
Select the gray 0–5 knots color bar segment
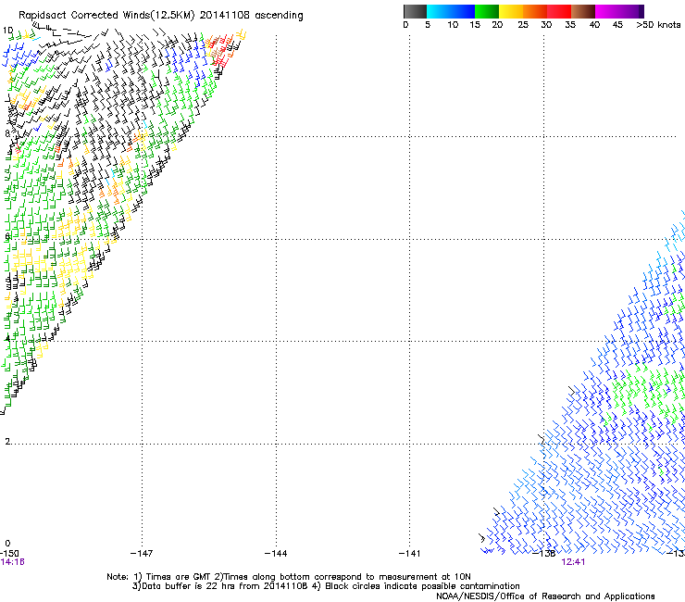(415, 11)
